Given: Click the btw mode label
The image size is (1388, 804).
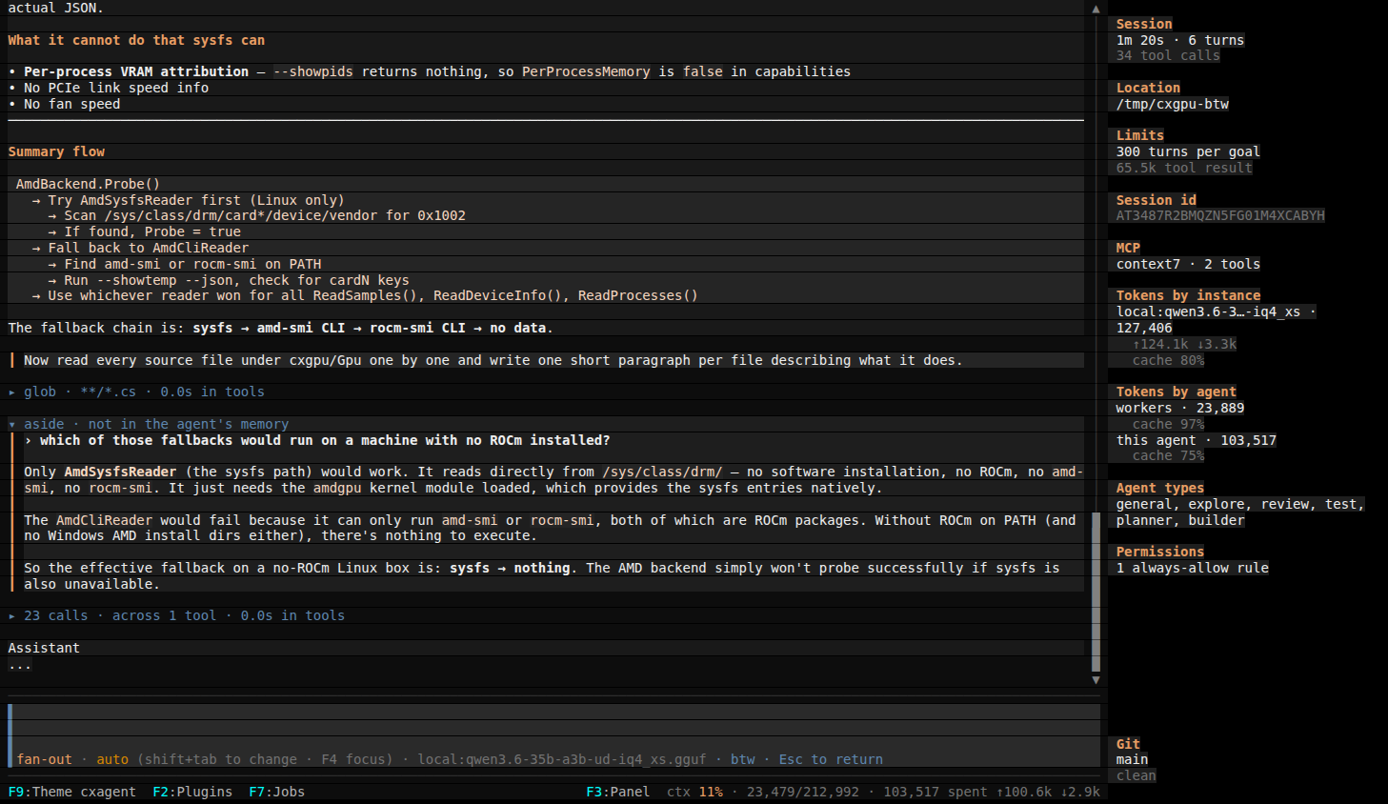Looking at the screenshot, I should (x=742, y=759).
